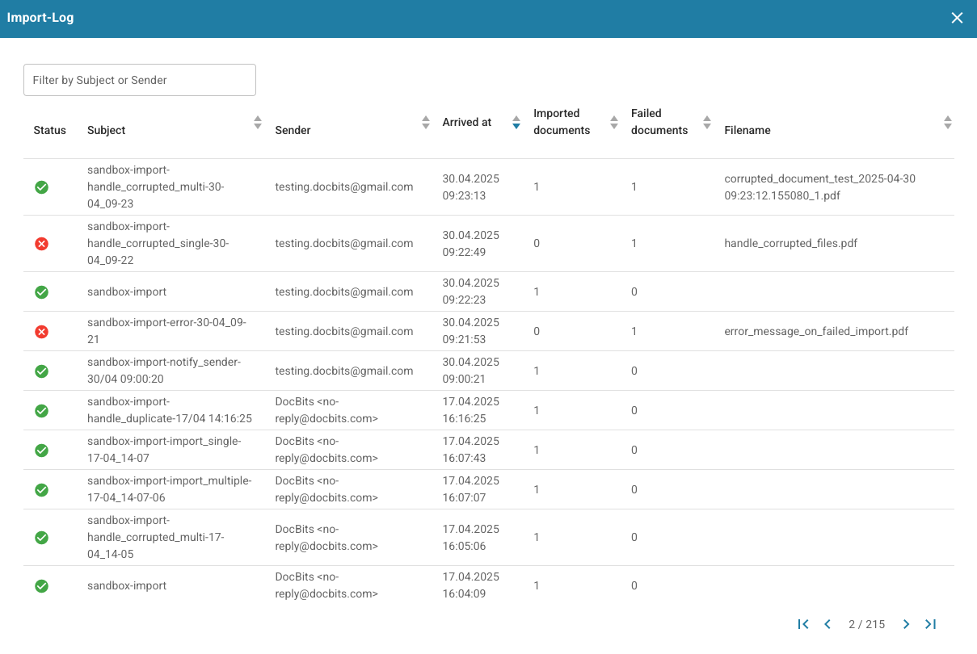Go to the previous log page
The width and height of the screenshot is (977, 654).
pyautogui.click(x=828, y=624)
